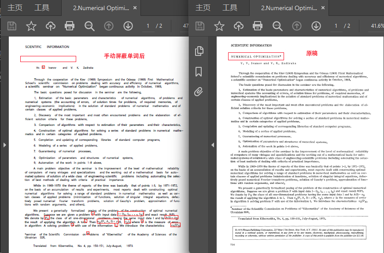Open bookmarks panel in right sidebar

pos(199,72)
